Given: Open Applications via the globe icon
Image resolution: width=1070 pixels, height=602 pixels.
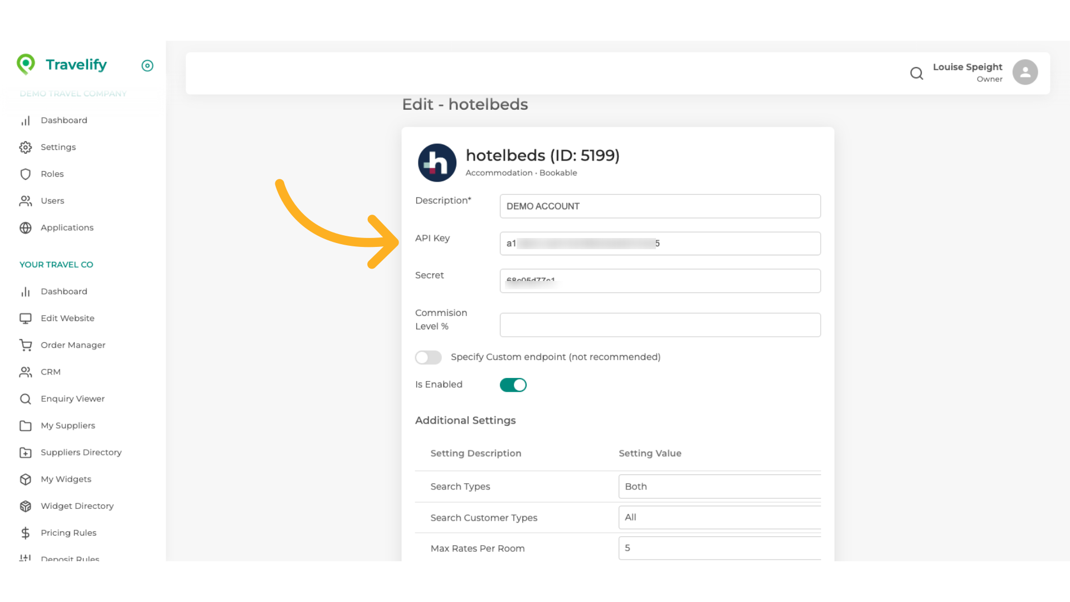Looking at the screenshot, I should tap(26, 227).
